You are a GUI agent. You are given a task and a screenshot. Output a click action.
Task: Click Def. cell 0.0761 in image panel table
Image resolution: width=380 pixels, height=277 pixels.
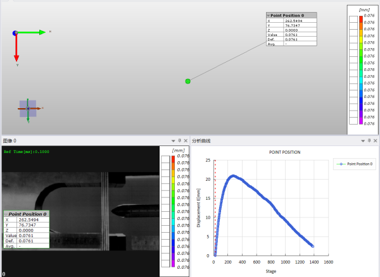(x=33, y=241)
